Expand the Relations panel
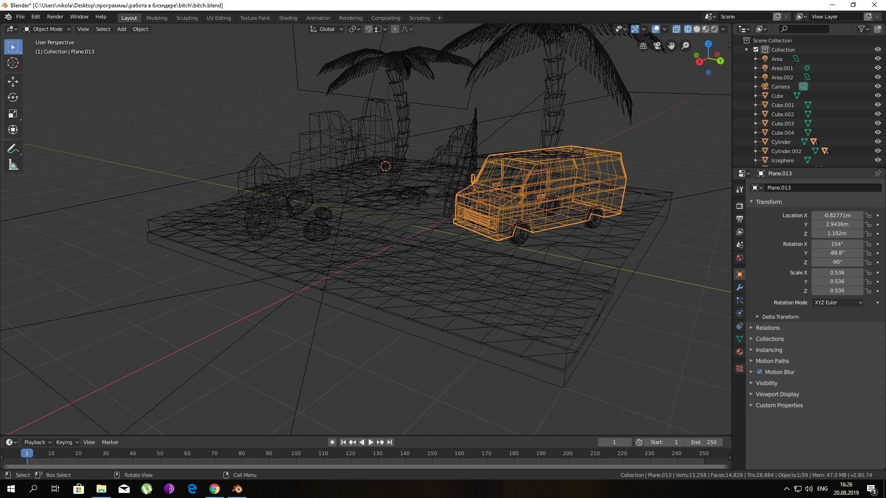The width and height of the screenshot is (886, 498). click(x=767, y=328)
